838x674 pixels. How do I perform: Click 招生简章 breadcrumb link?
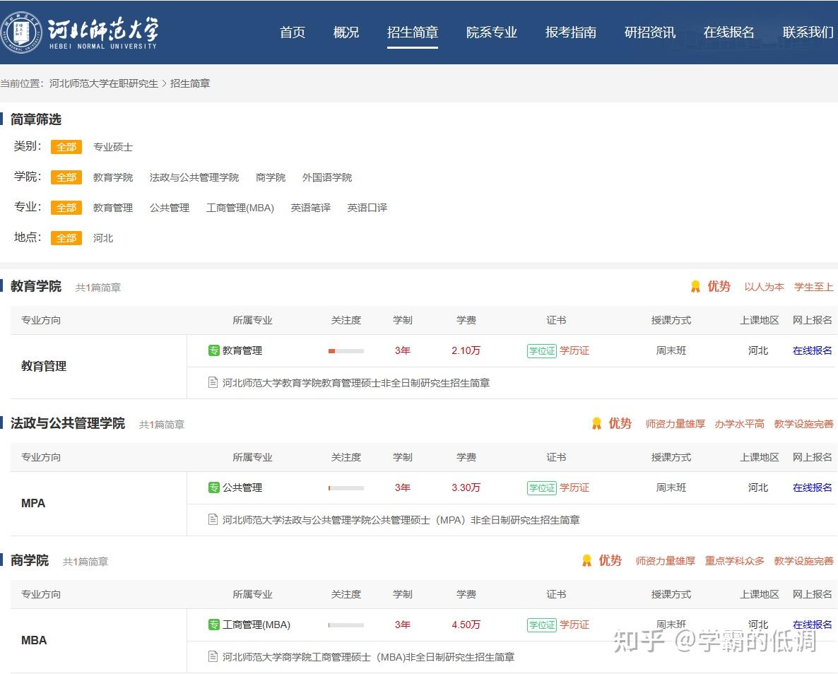190,83
